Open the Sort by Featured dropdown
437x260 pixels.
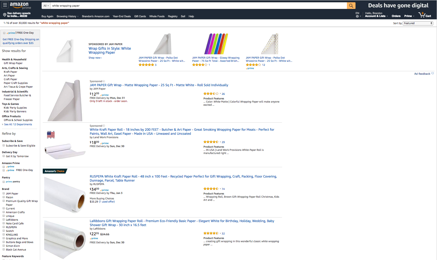point(418,23)
